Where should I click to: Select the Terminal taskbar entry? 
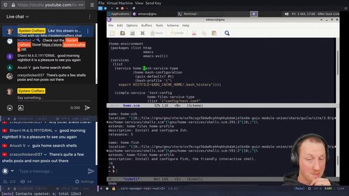[189, 14]
